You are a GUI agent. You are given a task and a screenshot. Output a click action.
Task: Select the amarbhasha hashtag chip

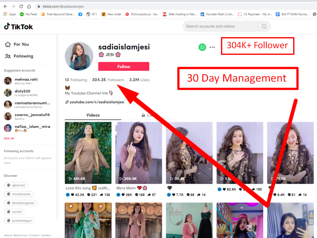click(x=19, y=194)
